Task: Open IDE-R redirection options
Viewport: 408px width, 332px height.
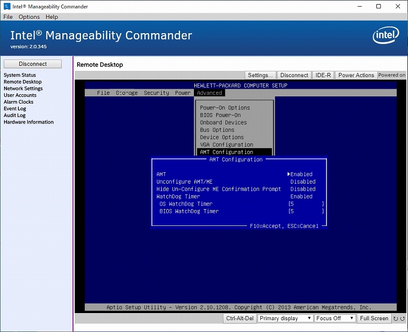Action: [323, 75]
